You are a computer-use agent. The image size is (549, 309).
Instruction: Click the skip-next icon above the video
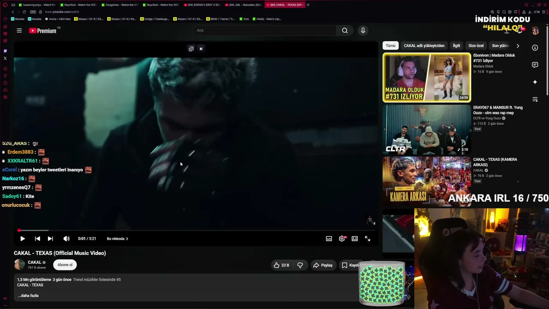pyautogui.click(x=201, y=49)
